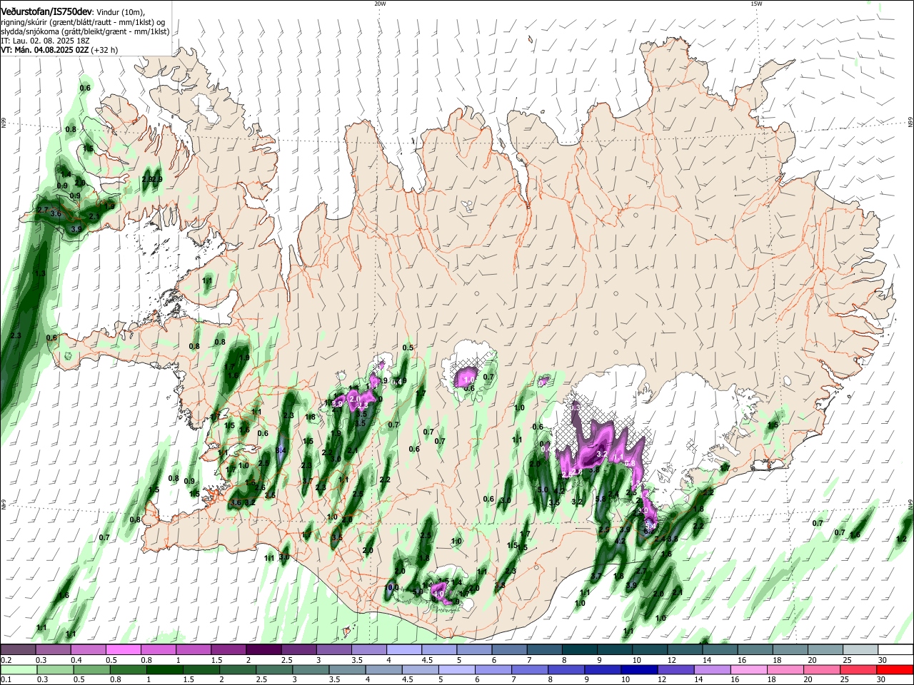The width and height of the screenshot is (914, 685).
Task: Click the 0.3 value on the Vatnajökull snow area
Action: (x=576, y=407)
